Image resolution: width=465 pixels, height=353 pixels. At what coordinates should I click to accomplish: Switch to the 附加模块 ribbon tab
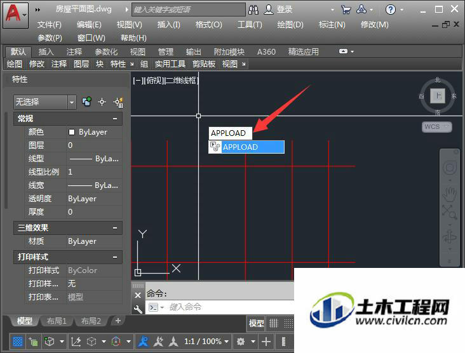click(x=229, y=52)
